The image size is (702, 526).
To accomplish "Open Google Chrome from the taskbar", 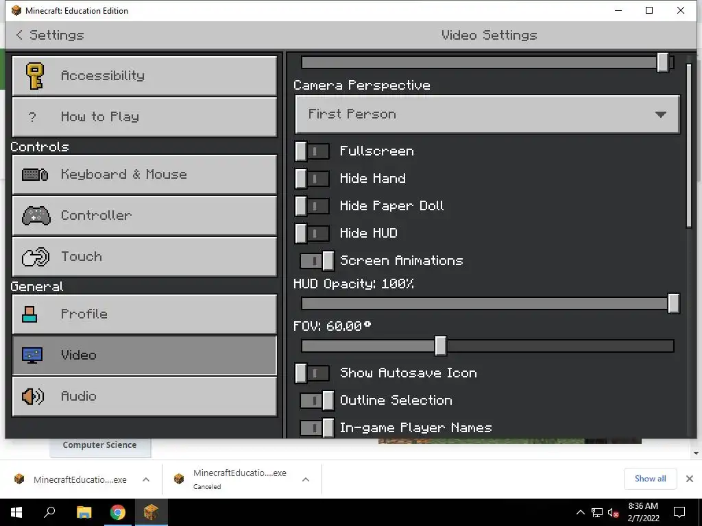I will pyautogui.click(x=118, y=512).
